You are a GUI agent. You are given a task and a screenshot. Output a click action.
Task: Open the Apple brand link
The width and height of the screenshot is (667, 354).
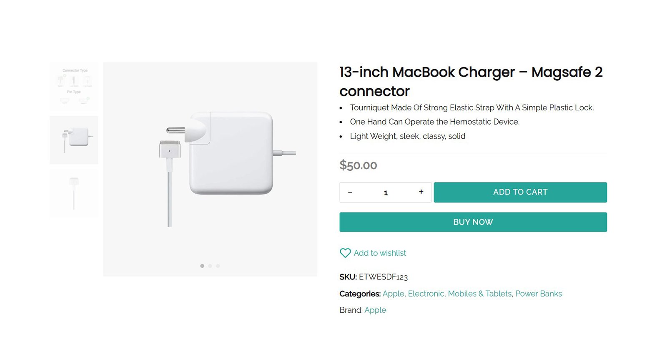375,310
